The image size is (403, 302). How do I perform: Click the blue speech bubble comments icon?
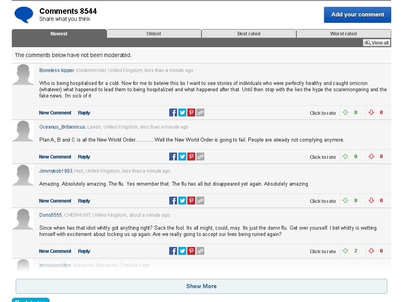[x=24, y=15]
